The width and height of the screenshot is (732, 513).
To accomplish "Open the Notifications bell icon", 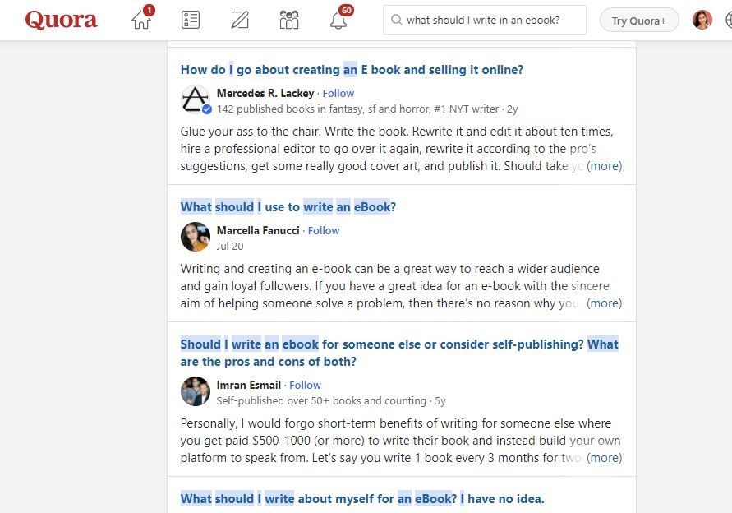I will coord(338,20).
